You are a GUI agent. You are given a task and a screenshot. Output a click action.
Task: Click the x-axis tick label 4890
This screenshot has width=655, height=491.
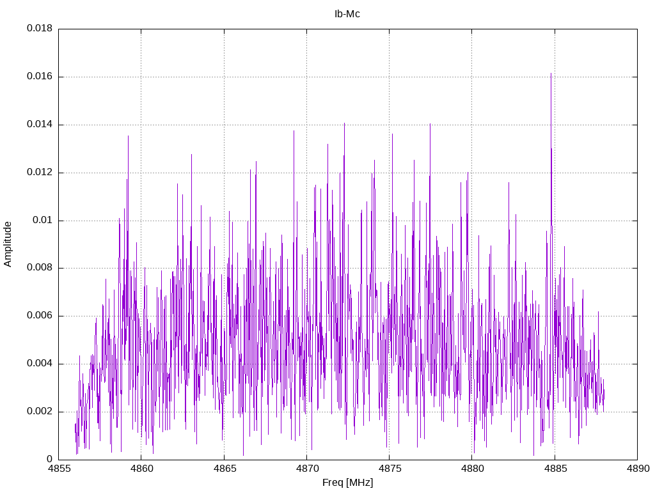click(x=638, y=469)
